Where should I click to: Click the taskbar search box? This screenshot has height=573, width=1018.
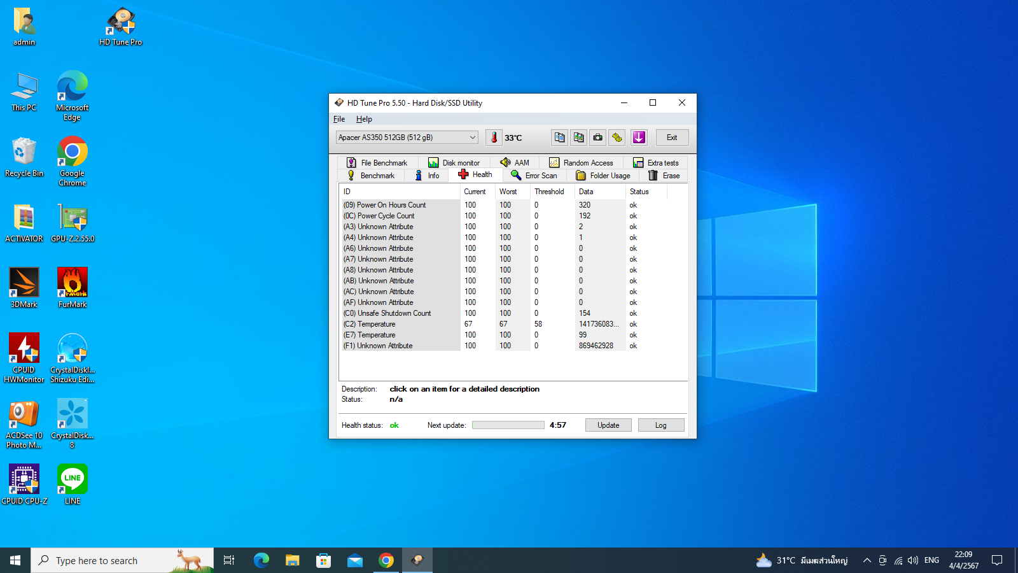pyautogui.click(x=122, y=560)
